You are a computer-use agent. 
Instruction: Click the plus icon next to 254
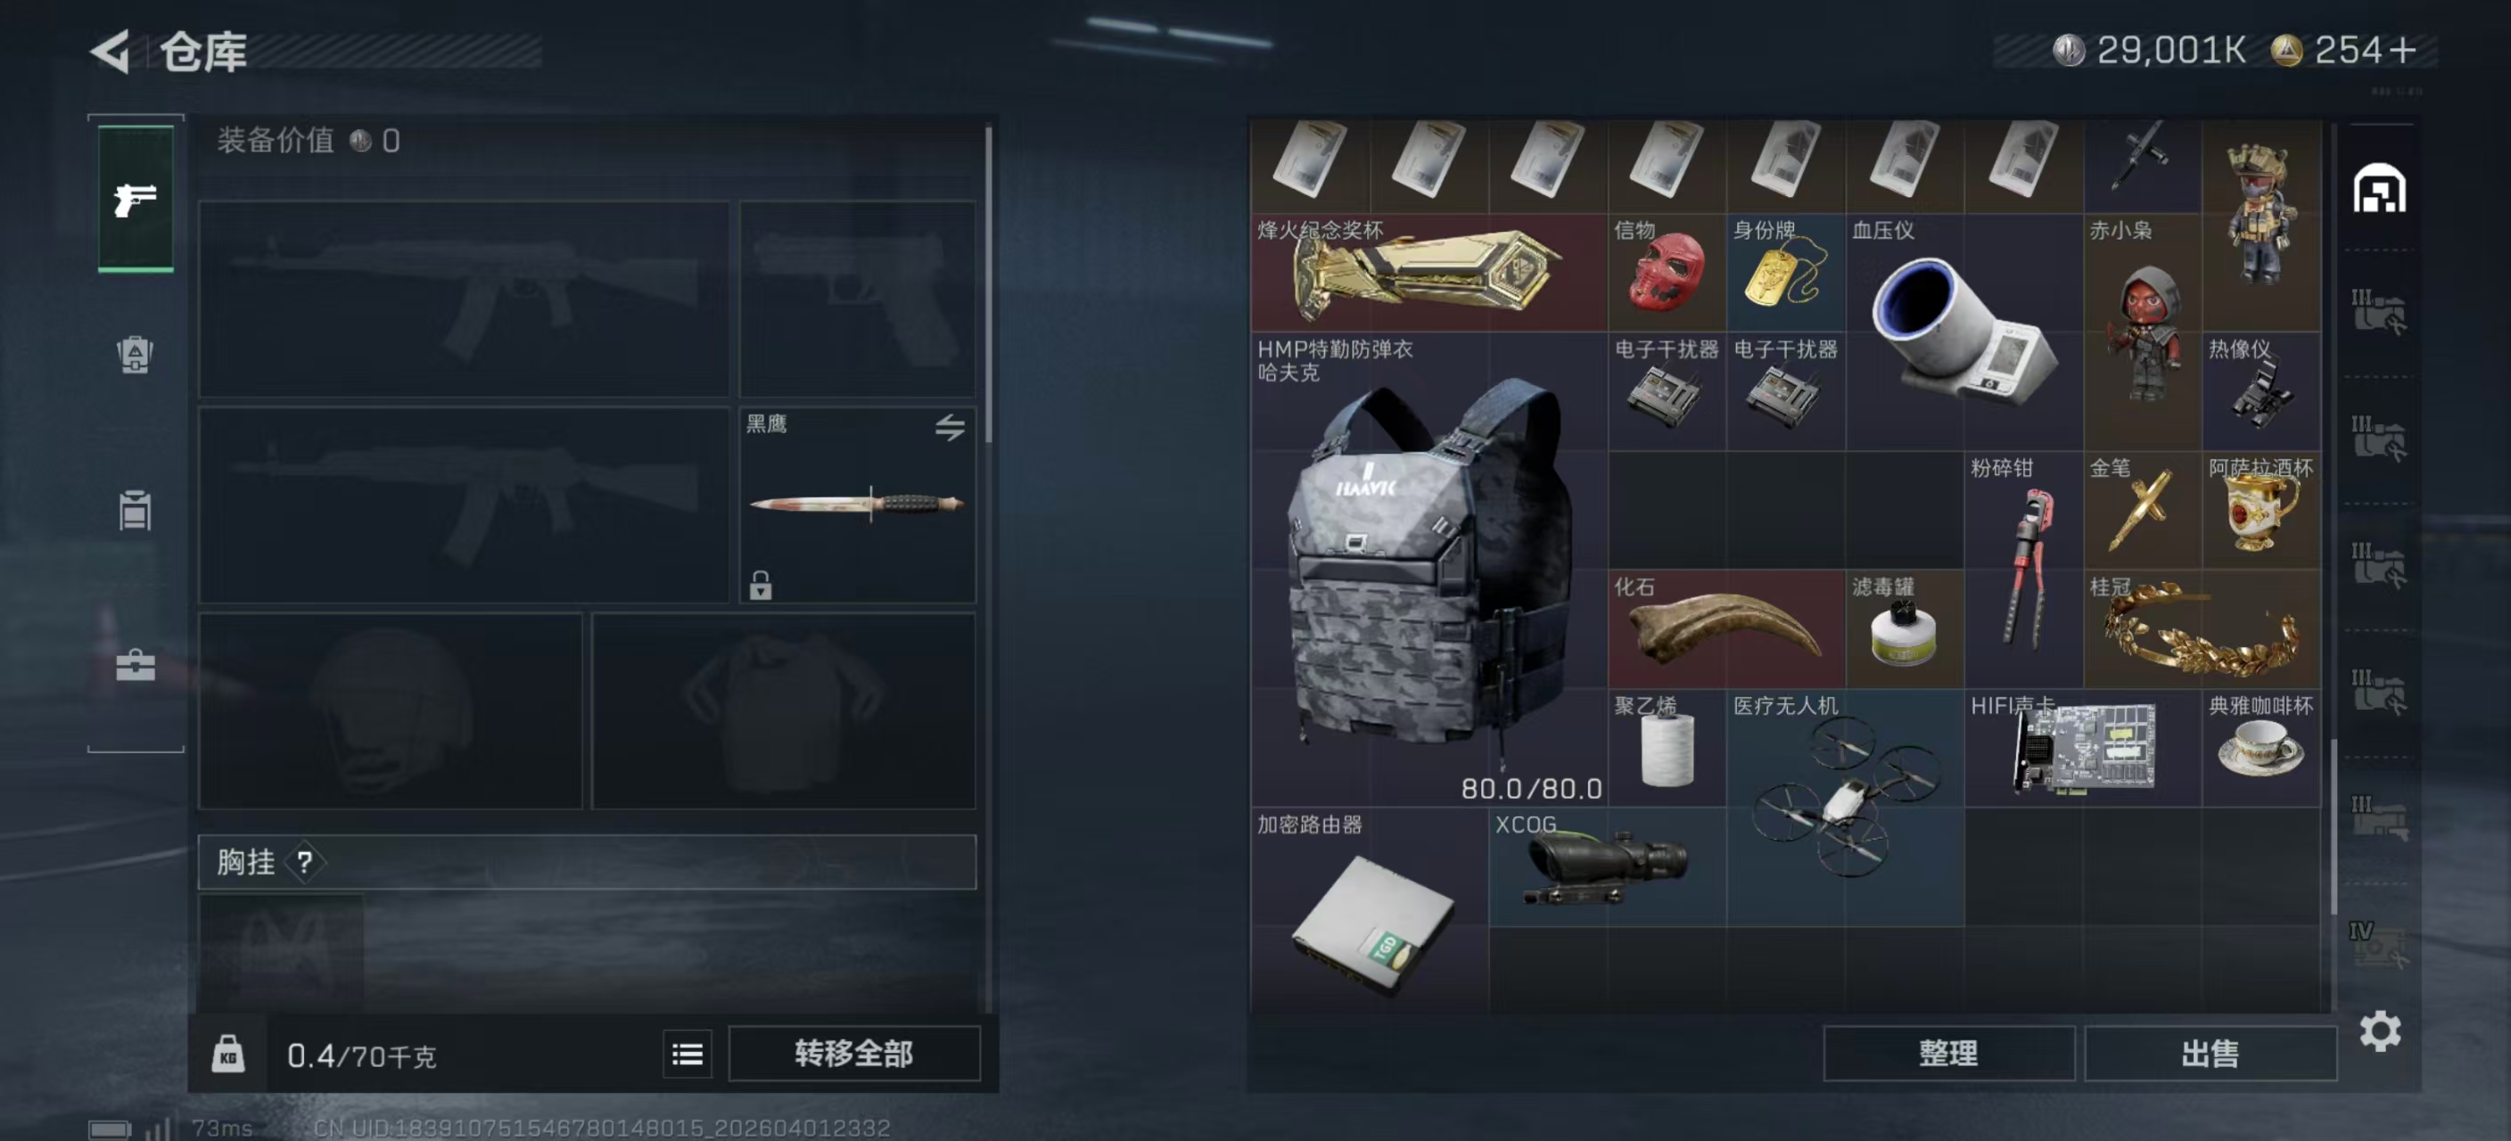point(2404,50)
